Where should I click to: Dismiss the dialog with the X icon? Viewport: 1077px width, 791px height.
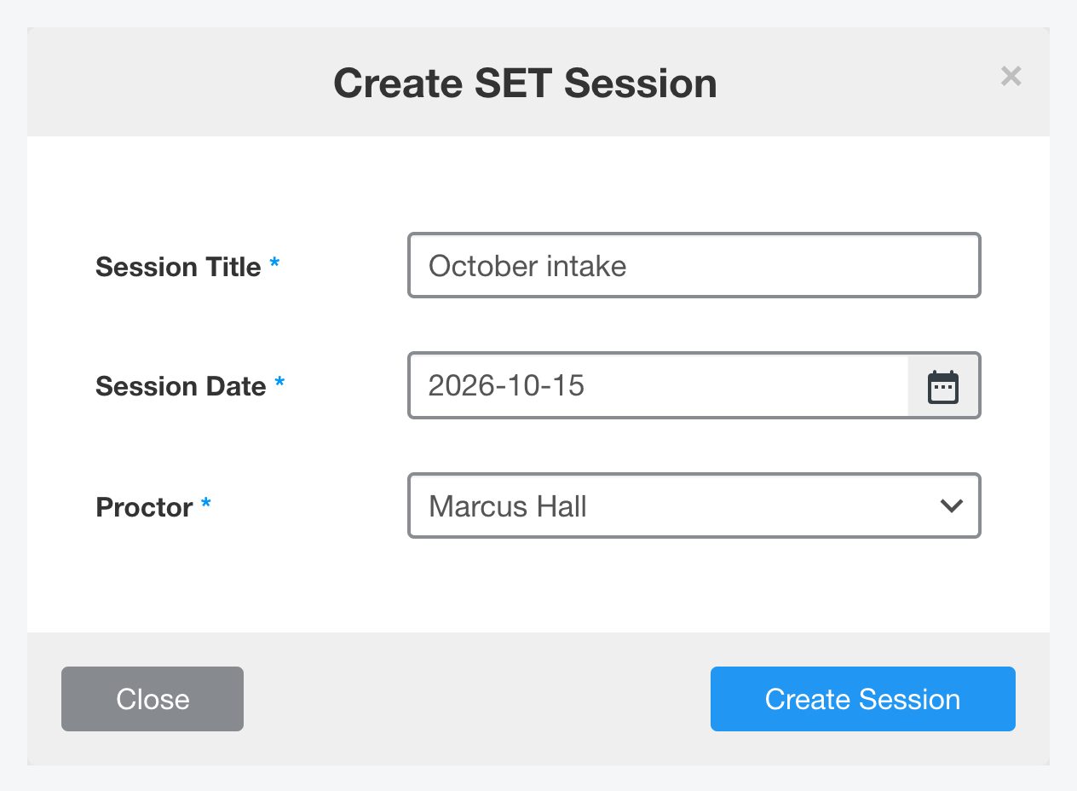(x=1011, y=77)
